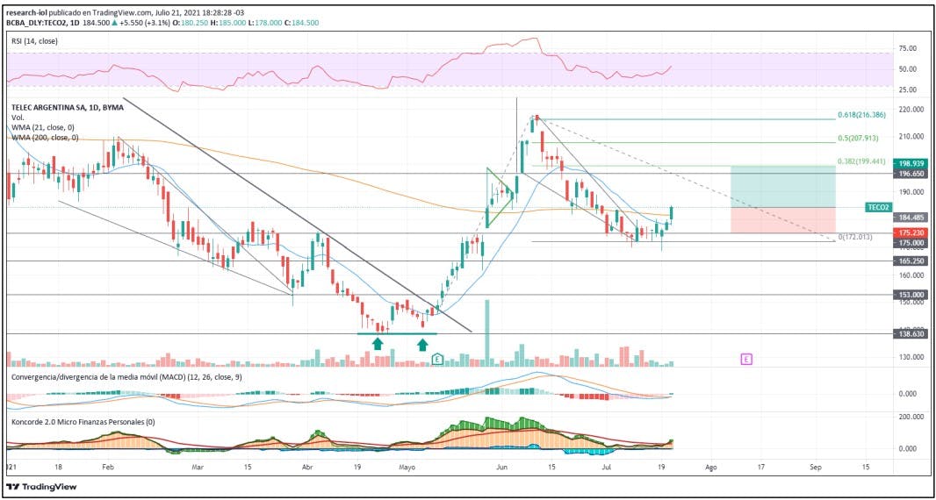Click the 196.650 horizontal line price label
The width and height of the screenshot is (936, 500).
[909, 174]
